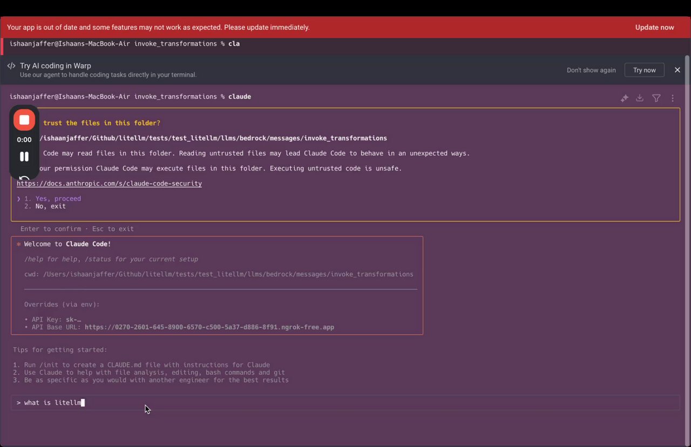Pause the screen recording
Viewport: 691px width, 447px height.
click(24, 157)
